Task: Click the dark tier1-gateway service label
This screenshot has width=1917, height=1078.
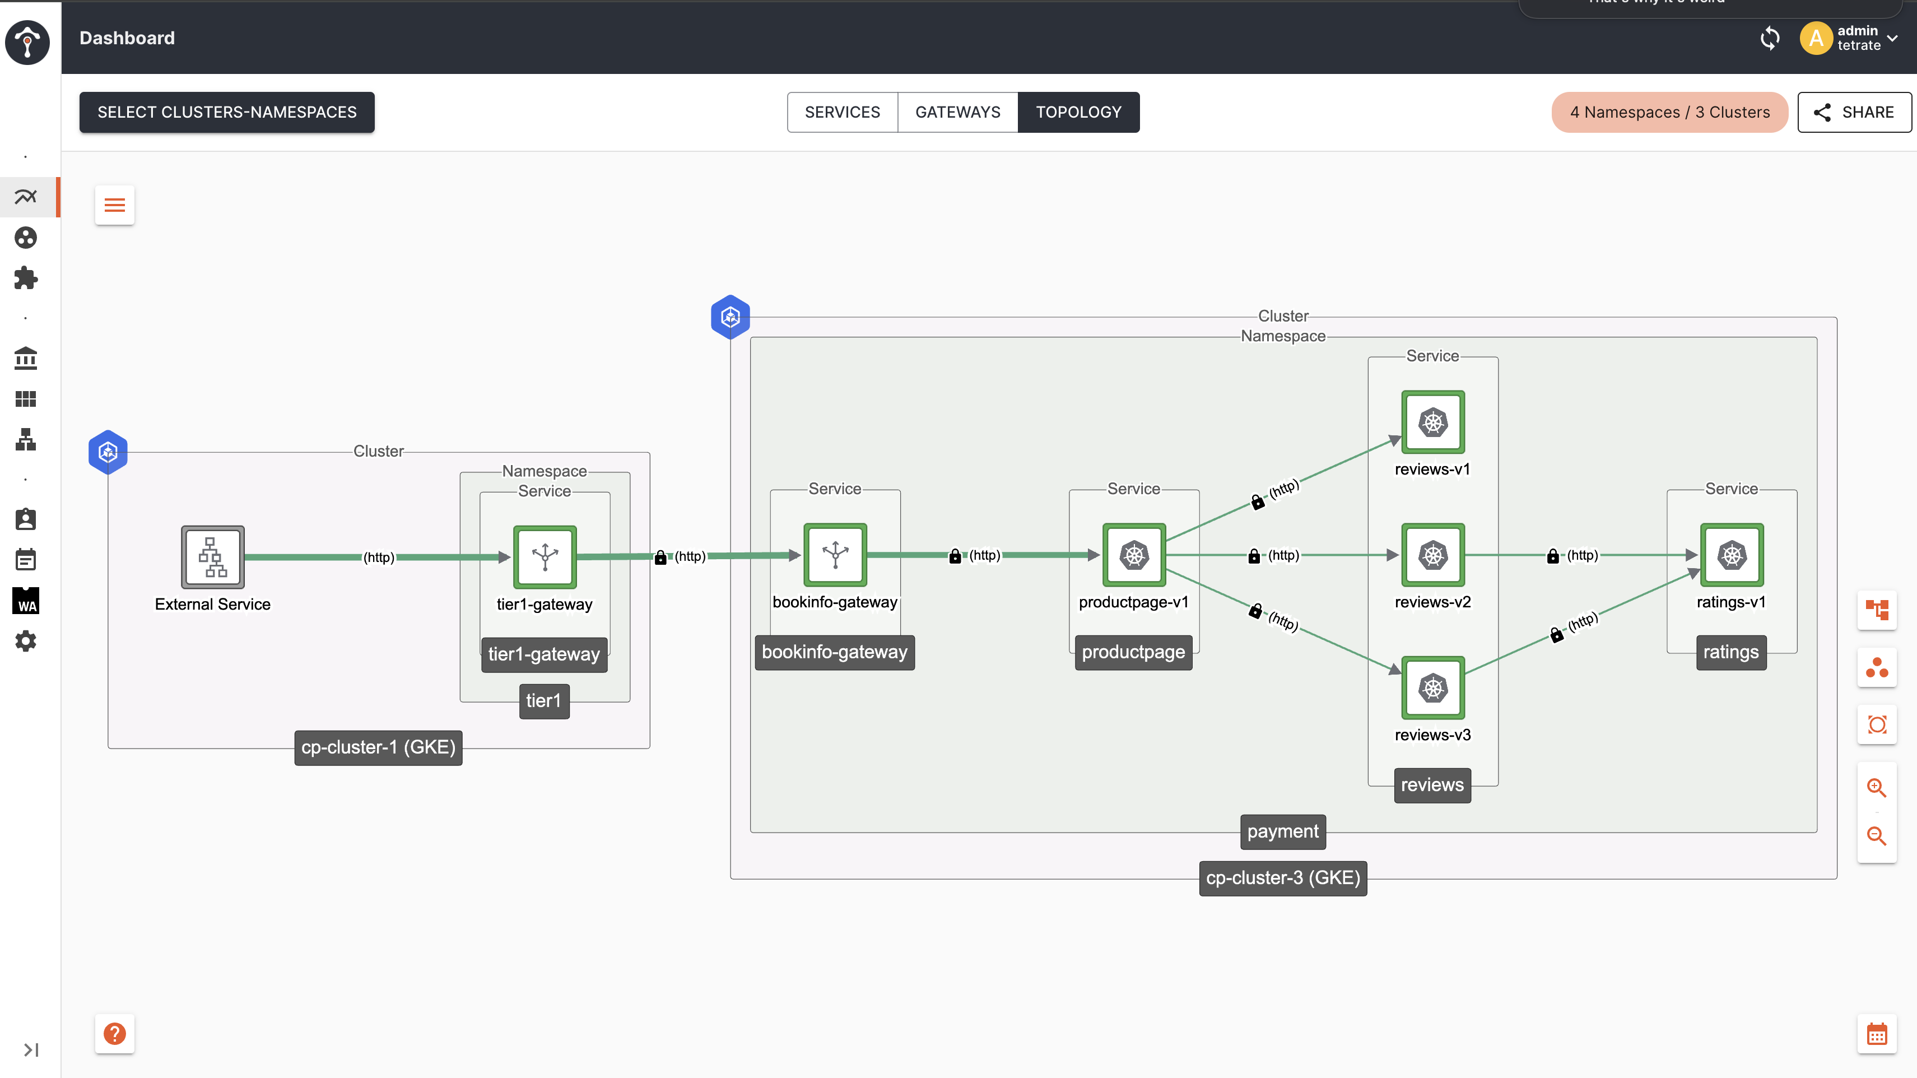Action: coord(544,655)
